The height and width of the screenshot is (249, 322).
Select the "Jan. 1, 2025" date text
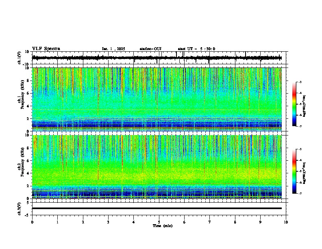coord(113,49)
